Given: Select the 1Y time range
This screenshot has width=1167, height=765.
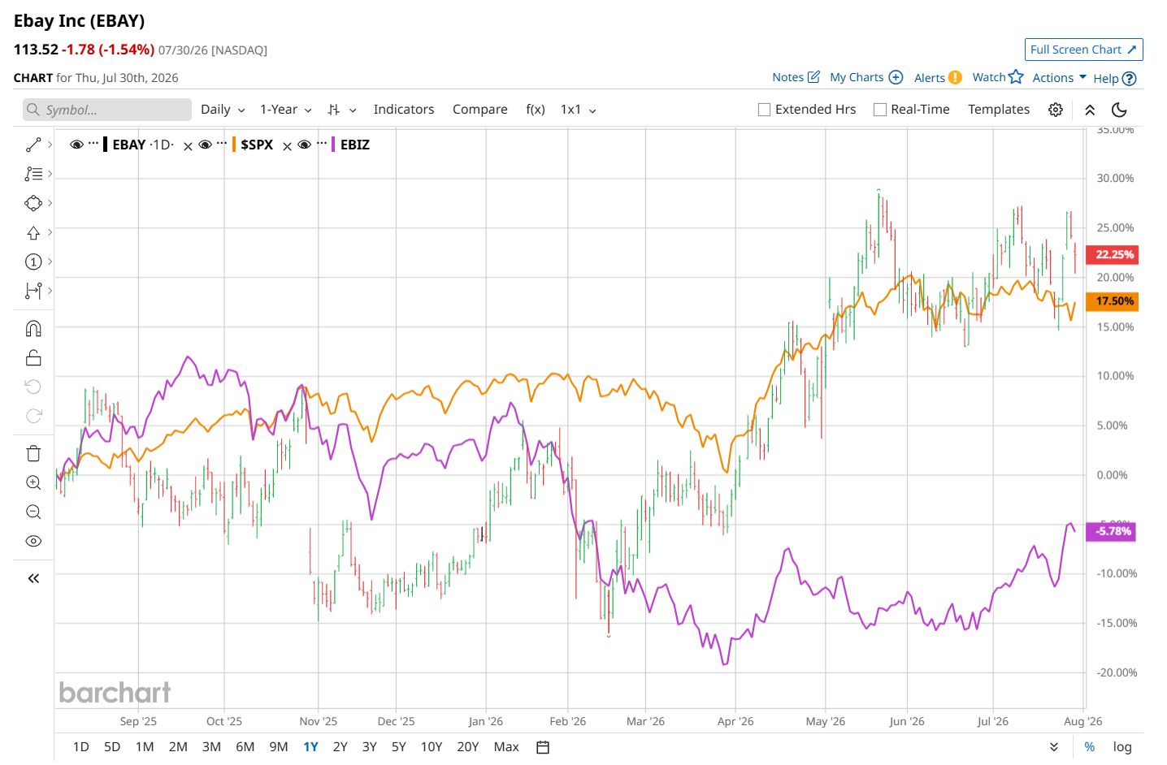Looking at the screenshot, I should click(310, 747).
